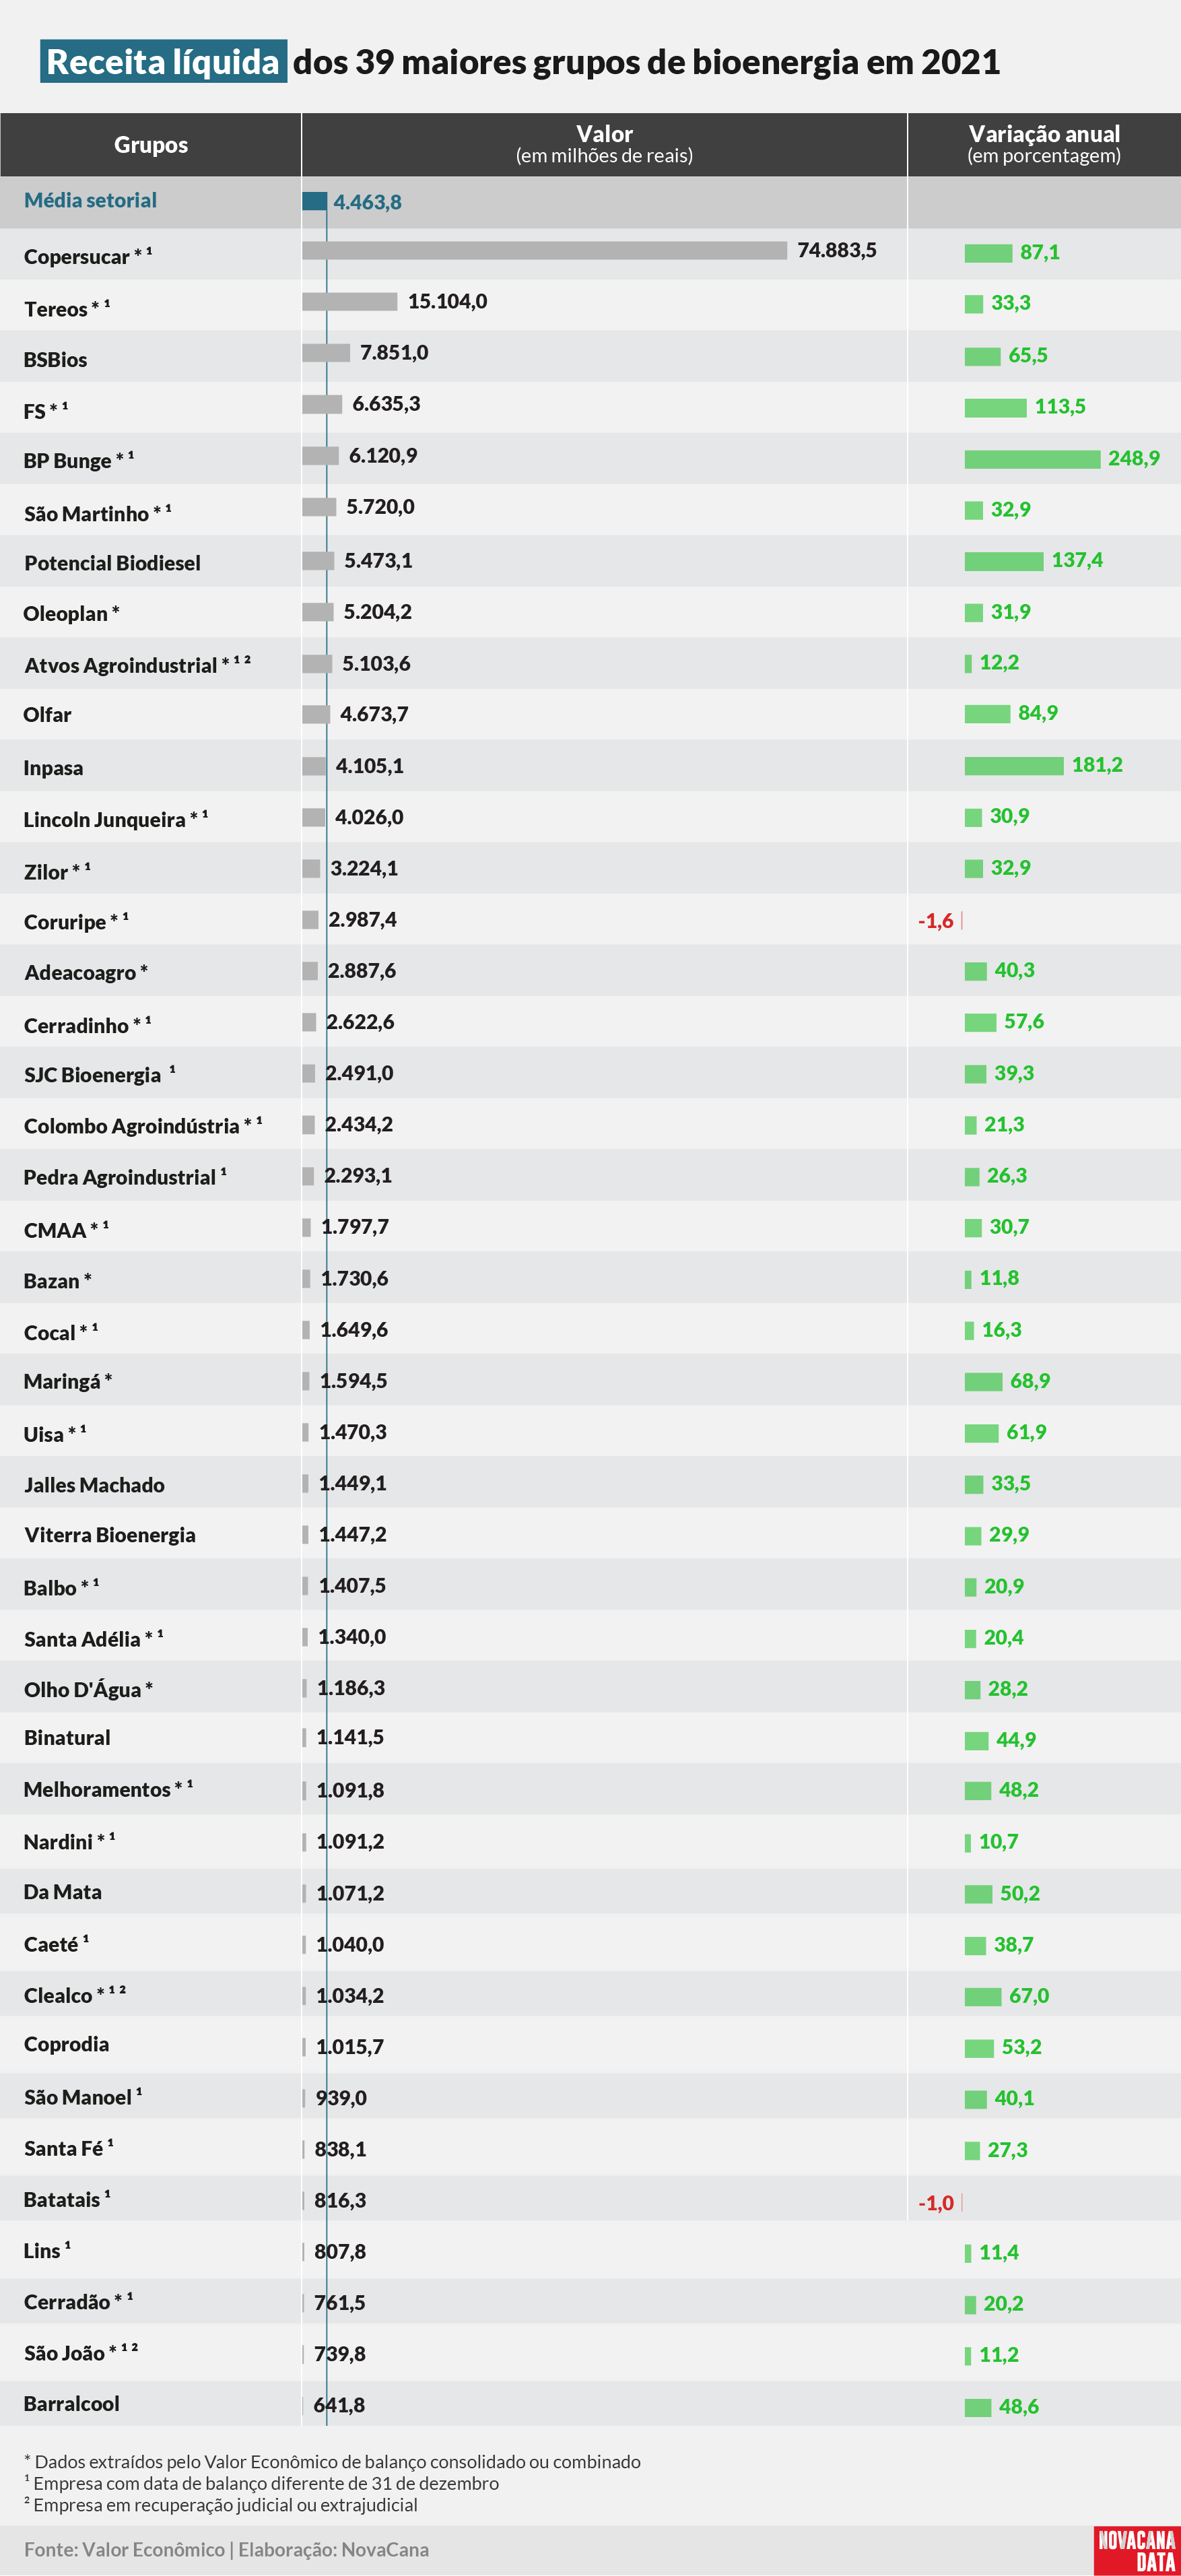This screenshot has height=2576, width=1181.
Task: Click Maringá's green 68,9 variation bar
Action: pyautogui.click(x=983, y=1382)
